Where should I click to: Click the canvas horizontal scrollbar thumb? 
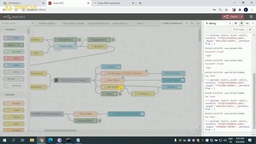click(60, 130)
